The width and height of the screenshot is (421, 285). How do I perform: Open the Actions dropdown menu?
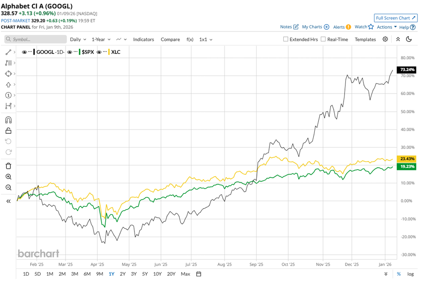387,27
